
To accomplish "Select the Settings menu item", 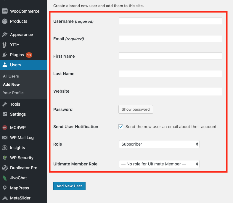I will 18,114.
